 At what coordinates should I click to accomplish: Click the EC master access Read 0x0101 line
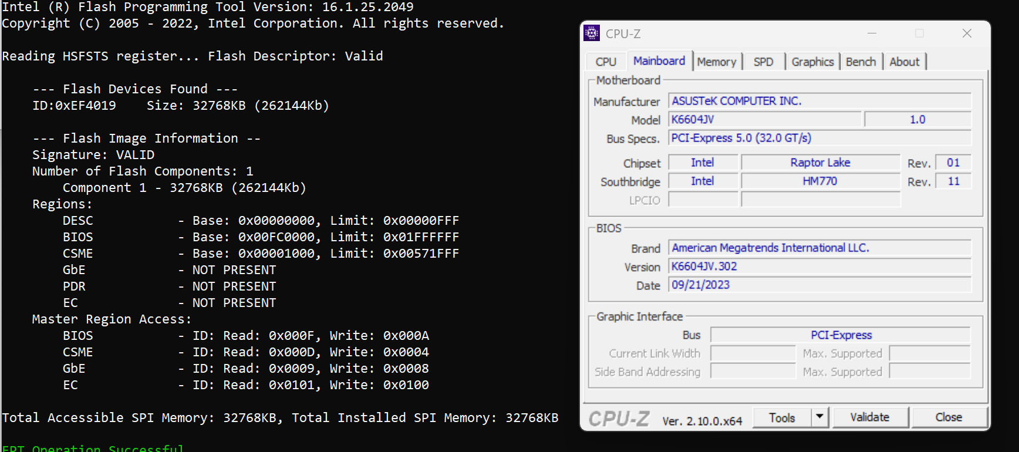tap(246, 385)
